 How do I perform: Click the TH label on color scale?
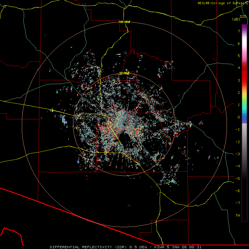coord(238,216)
